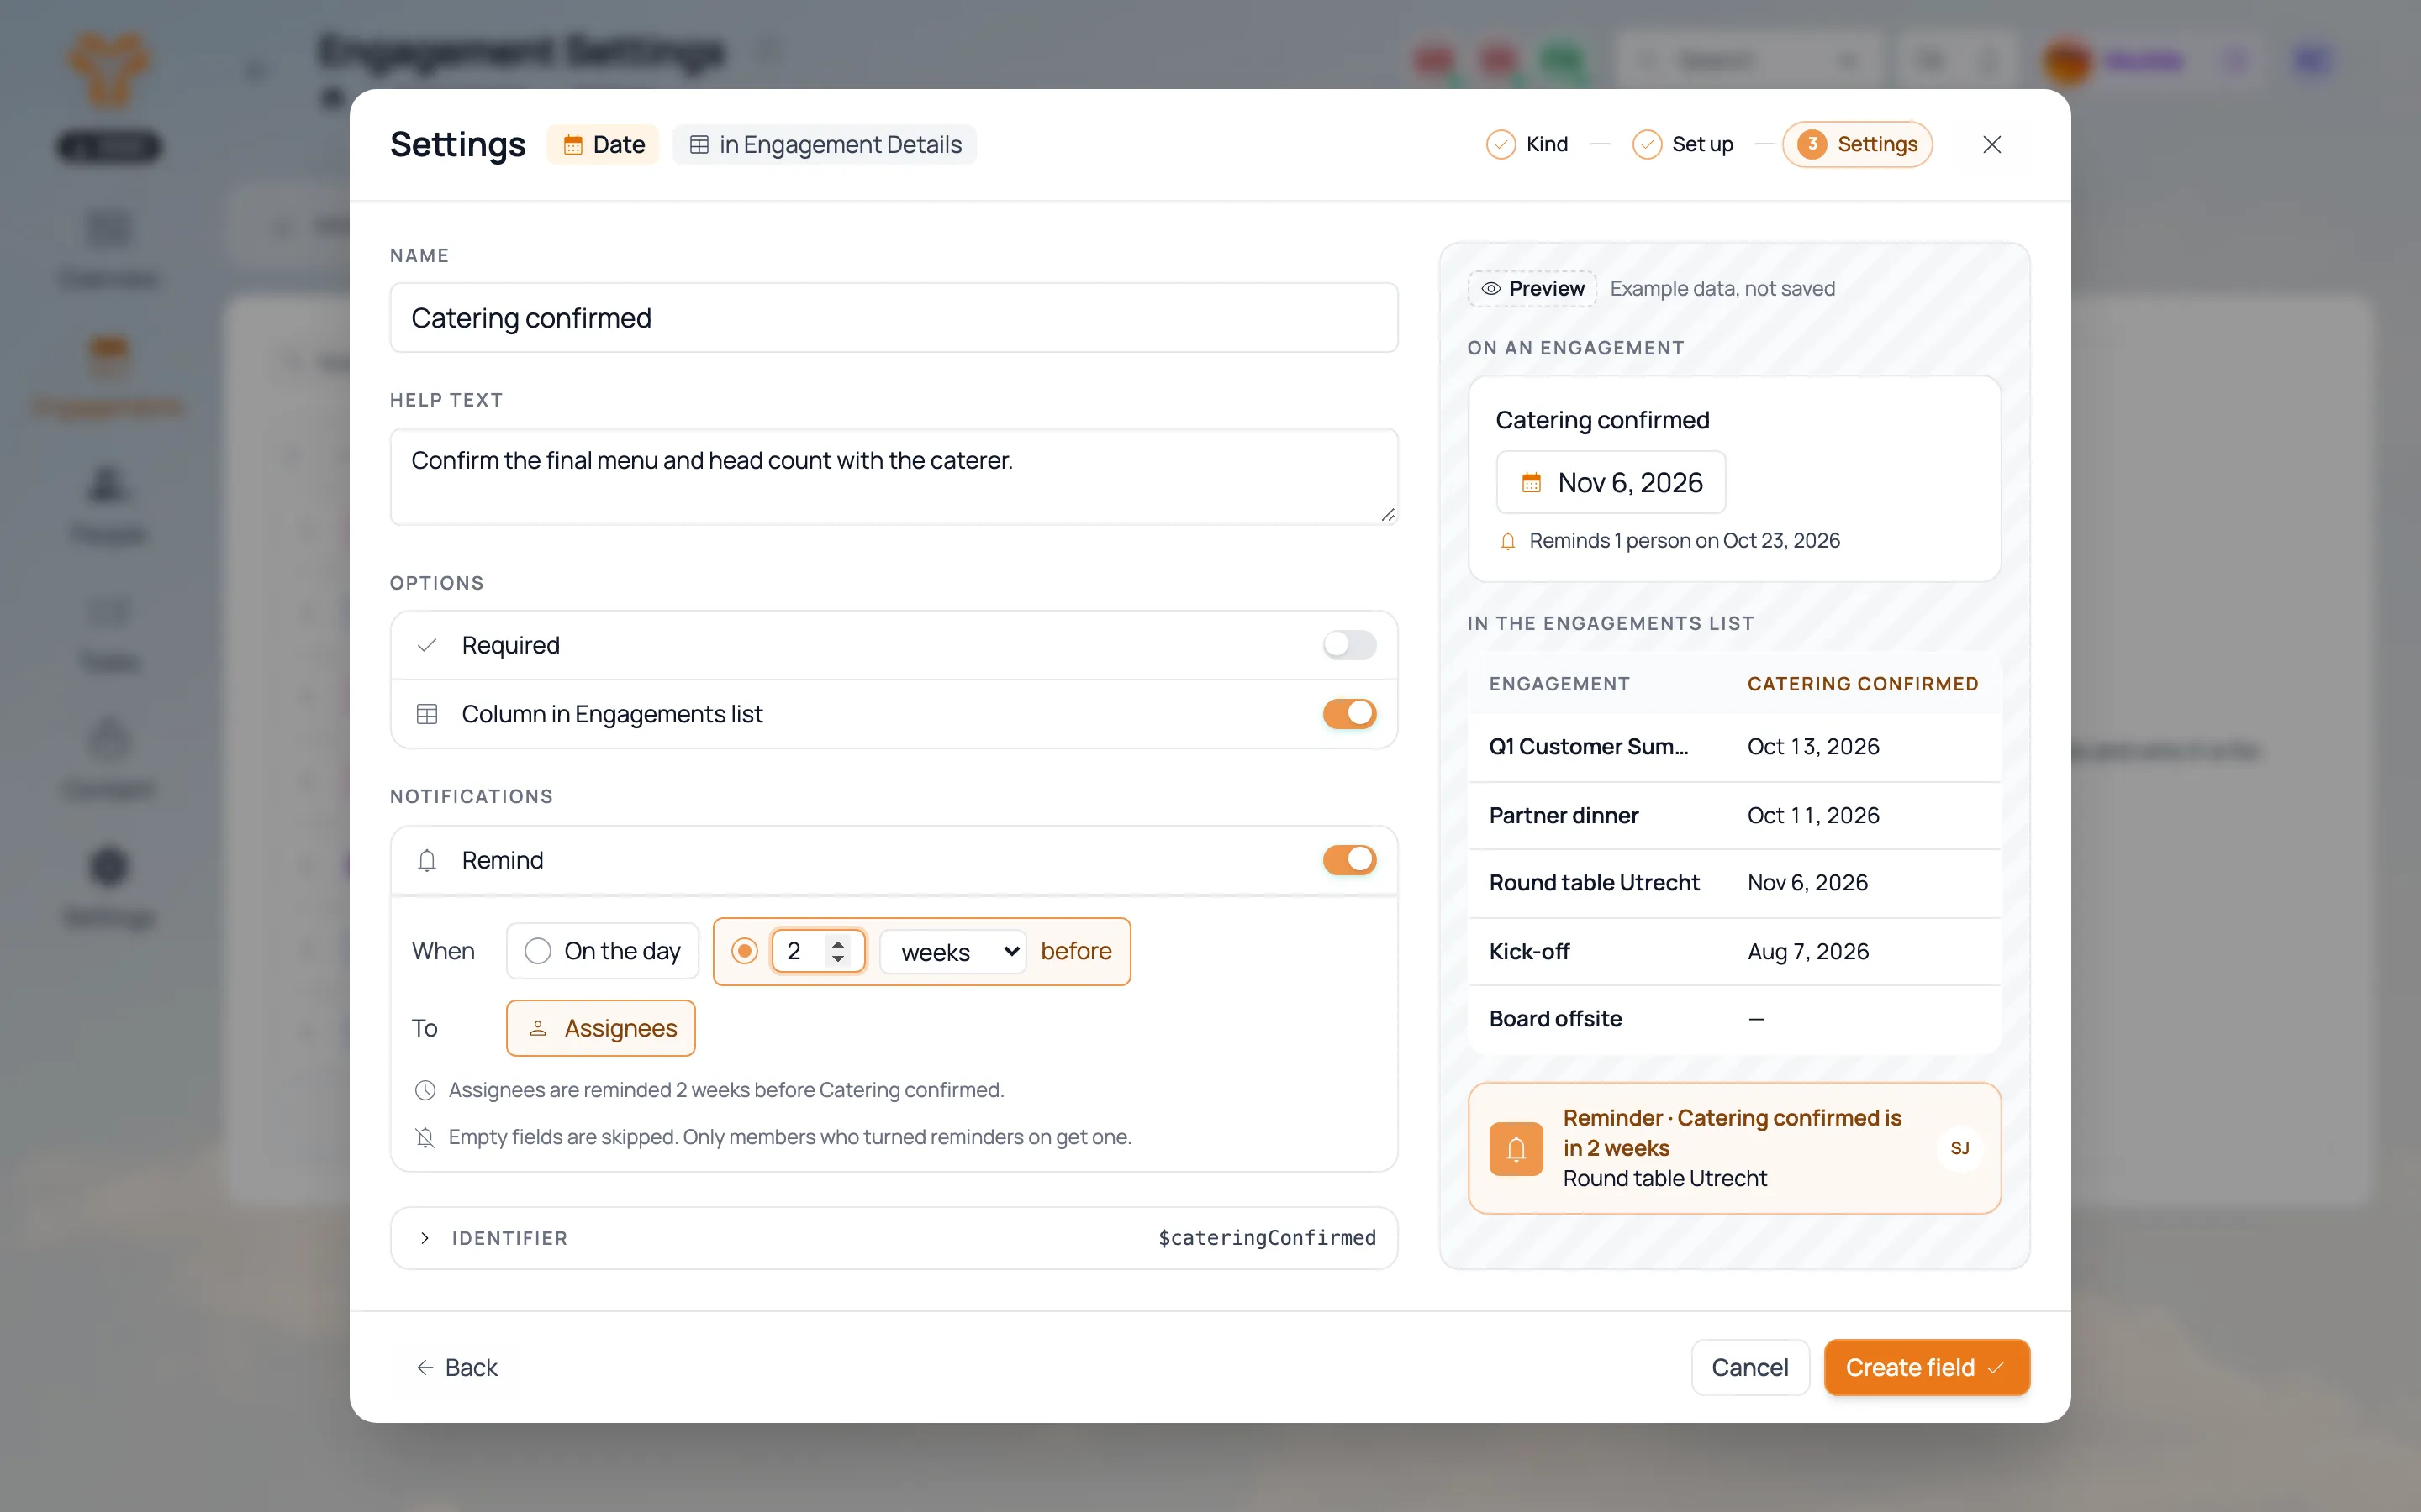Click Create field button
This screenshot has height=1512, width=2421.
(1926, 1367)
